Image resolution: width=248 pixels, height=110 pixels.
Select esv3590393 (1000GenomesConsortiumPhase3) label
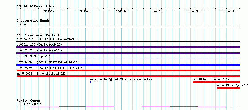[x=50, y=68]
